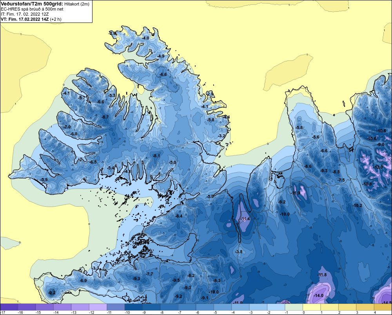The height and width of the screenshot is (315, 392).
Task: Click the -11.4 temperature label
Action: [x=245, y=219]
